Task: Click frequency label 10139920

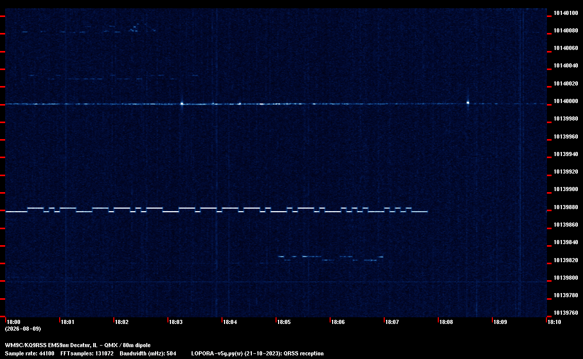Action: pos(566,172)
